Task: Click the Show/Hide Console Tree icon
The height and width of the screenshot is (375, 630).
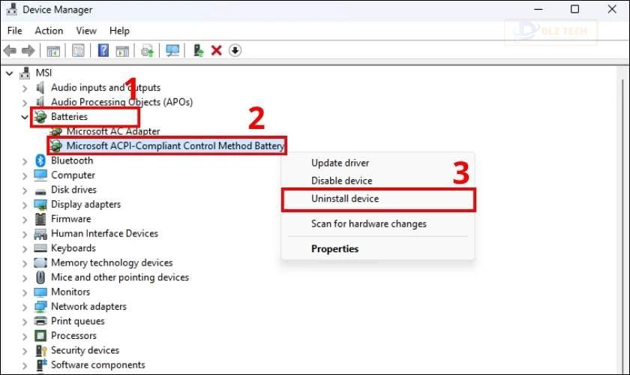Action: click(53, 51)
